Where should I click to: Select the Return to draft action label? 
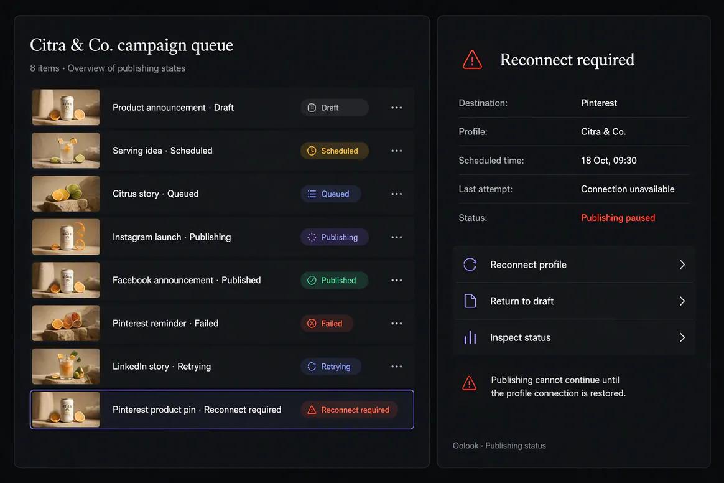pos(522,301)
